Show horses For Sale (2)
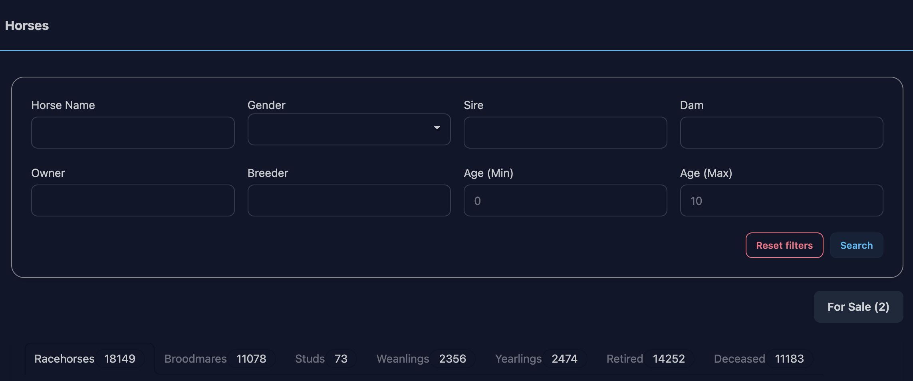 tap(858, 307)
